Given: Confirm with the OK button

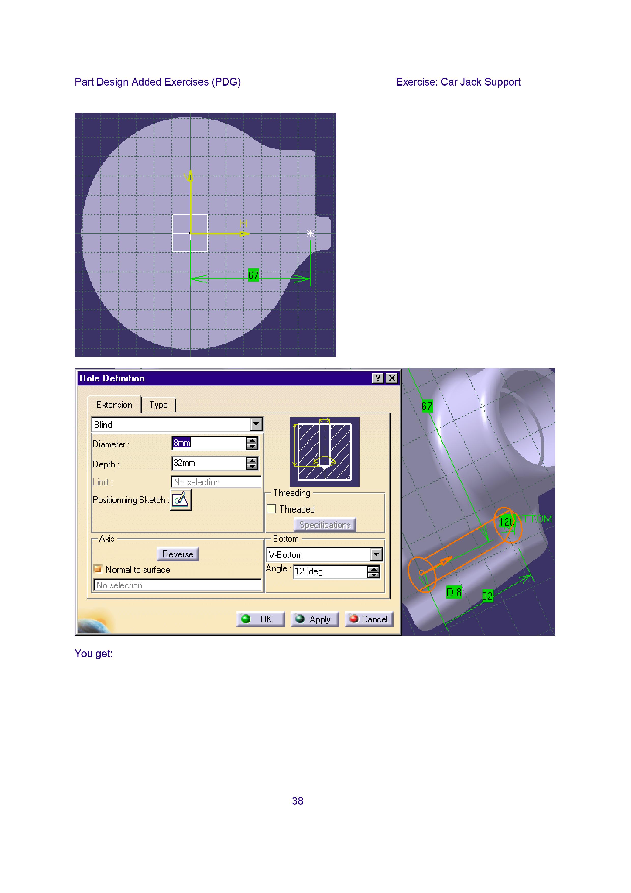Looking at the screenshot, I should 261,619.
